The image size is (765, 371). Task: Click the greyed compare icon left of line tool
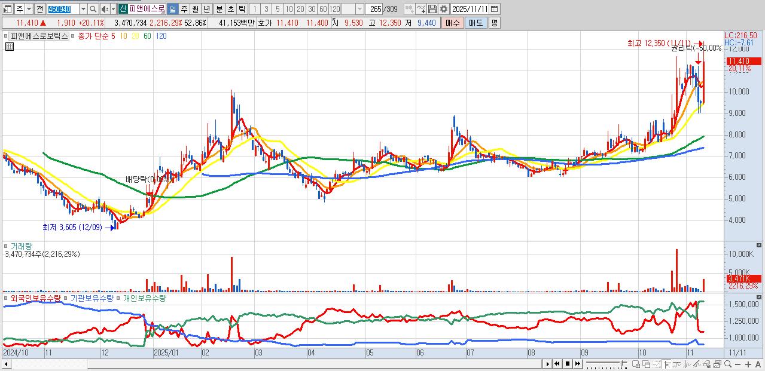click(409, 9)
